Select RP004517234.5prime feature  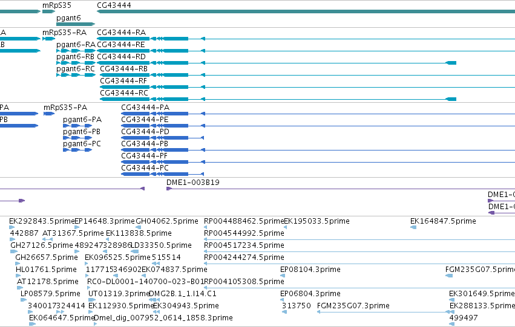[244, 245]
